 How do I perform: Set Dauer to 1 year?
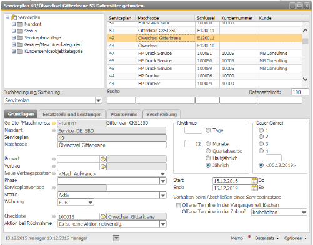pyautogui.click(x=261, y=130)
